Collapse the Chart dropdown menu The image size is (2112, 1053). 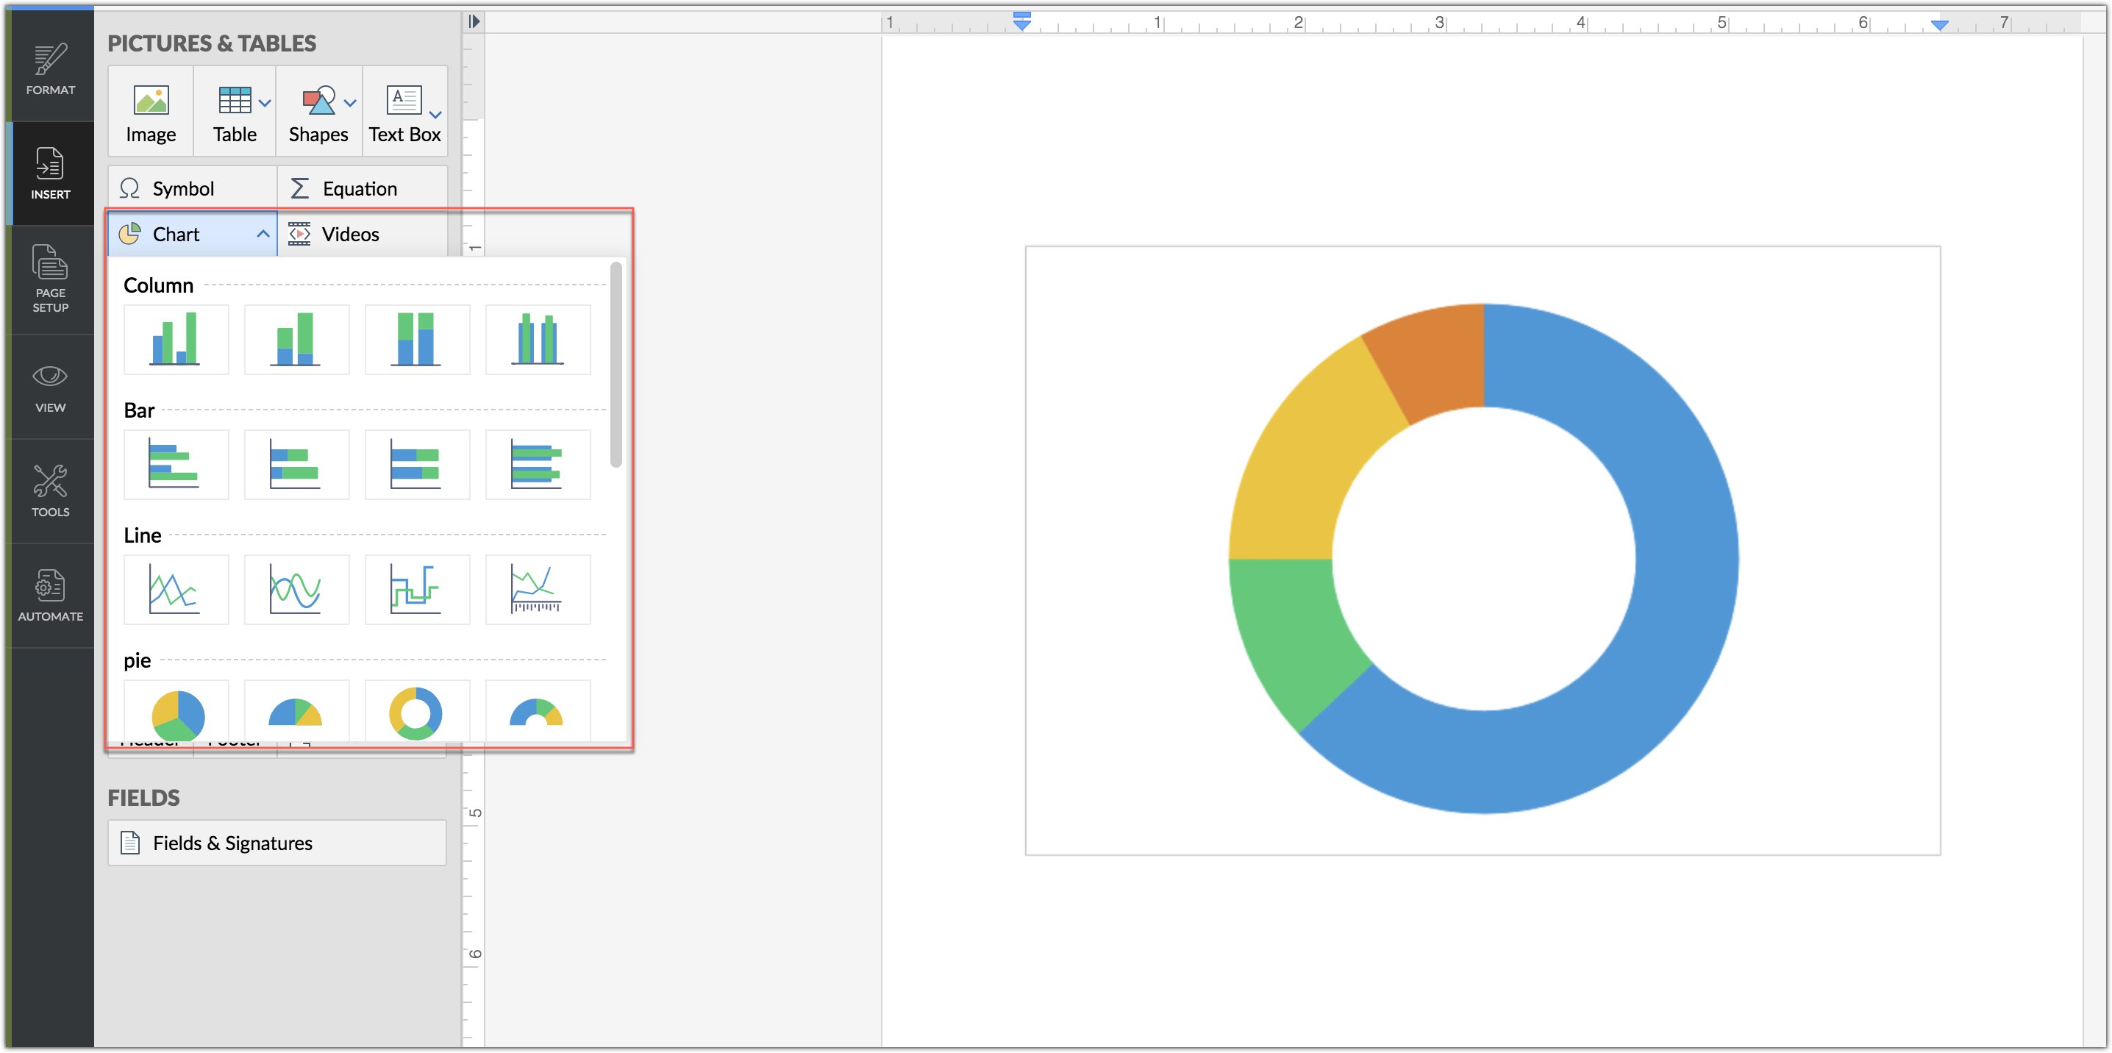(x=263, y=235)
